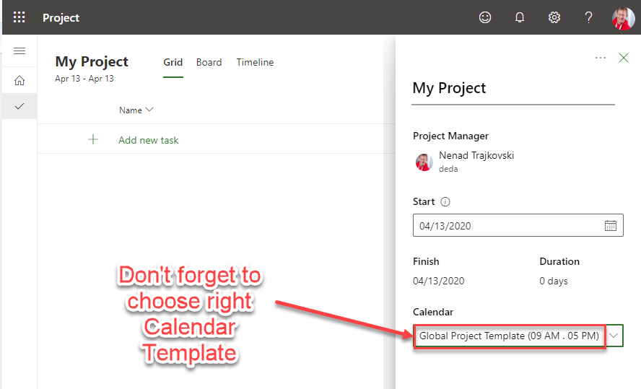Switch to the Board tab

[209, 63]
